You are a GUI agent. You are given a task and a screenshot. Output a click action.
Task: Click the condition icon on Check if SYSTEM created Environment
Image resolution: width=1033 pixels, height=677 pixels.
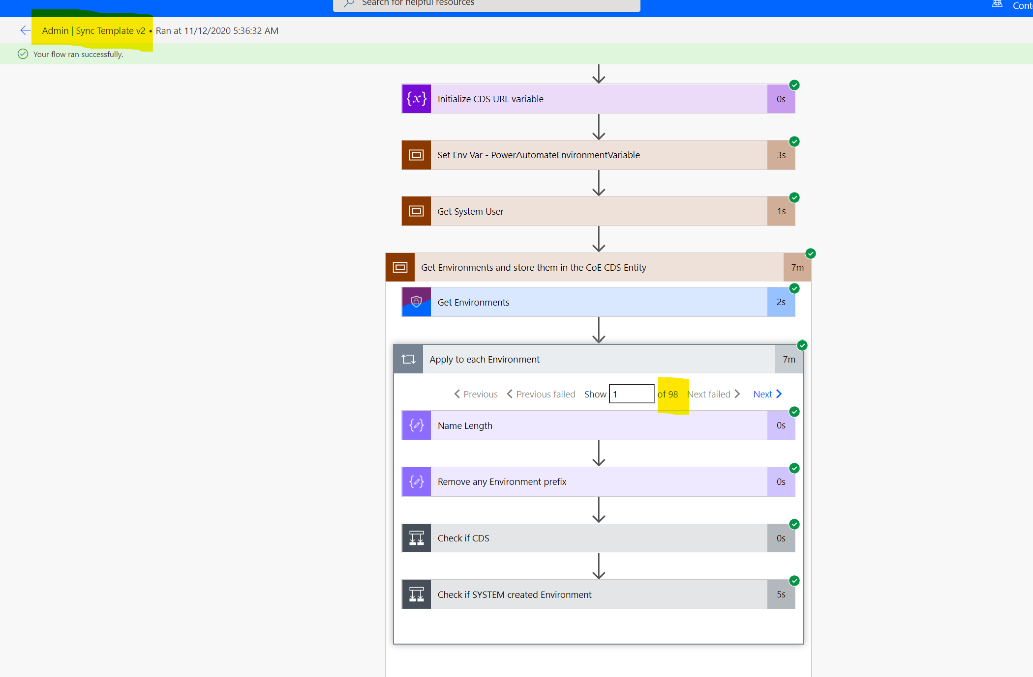point(416,594)
